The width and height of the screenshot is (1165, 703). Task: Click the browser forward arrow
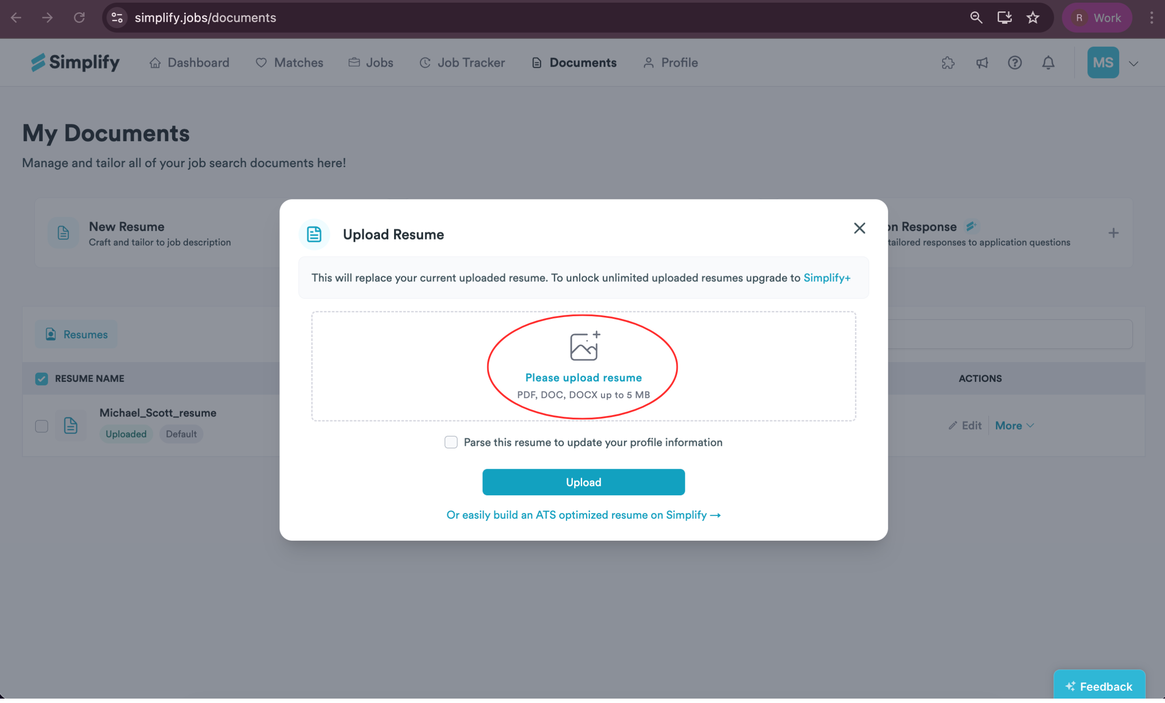[x=47, y=18]
